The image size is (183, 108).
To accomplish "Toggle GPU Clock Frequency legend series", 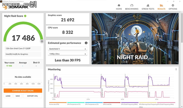I will click(166, 104).
